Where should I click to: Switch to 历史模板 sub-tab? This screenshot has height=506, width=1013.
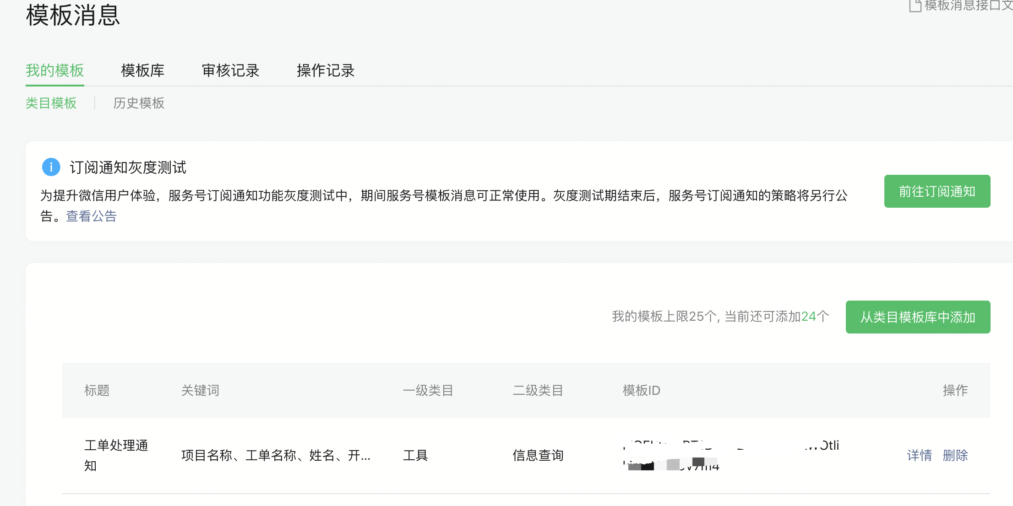[x=138, y=103]
